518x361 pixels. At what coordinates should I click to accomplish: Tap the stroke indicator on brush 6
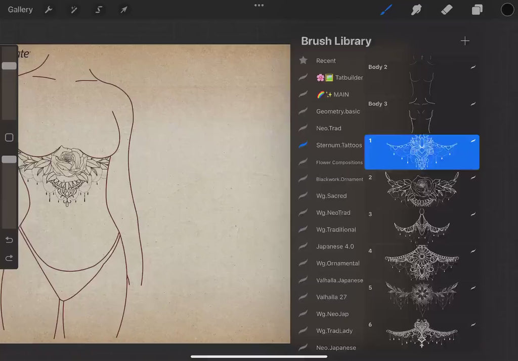[473, 325]
